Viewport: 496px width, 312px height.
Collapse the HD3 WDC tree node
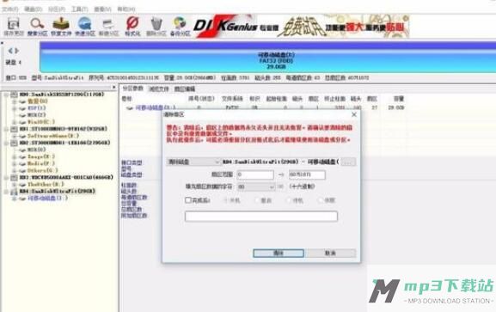(6, 177)
